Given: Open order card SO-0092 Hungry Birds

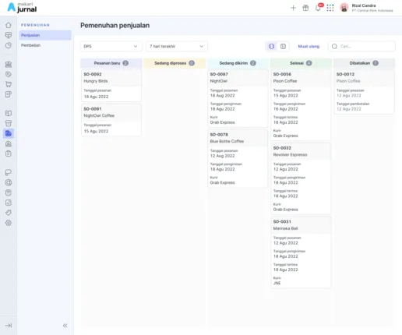Looking at the screenshot, I should point(111,86).
